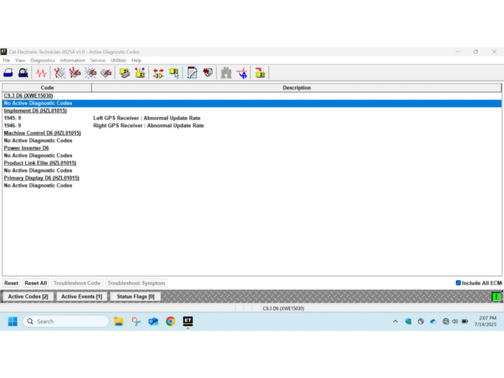Click the ECM selector icon with cursor

tap(174, 73)
